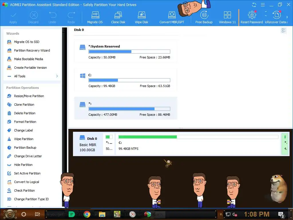Click the Windows 11 toolbar icon
Viewport: 293px width, 220px height.
pyautogui.click(x=227, y=17)
